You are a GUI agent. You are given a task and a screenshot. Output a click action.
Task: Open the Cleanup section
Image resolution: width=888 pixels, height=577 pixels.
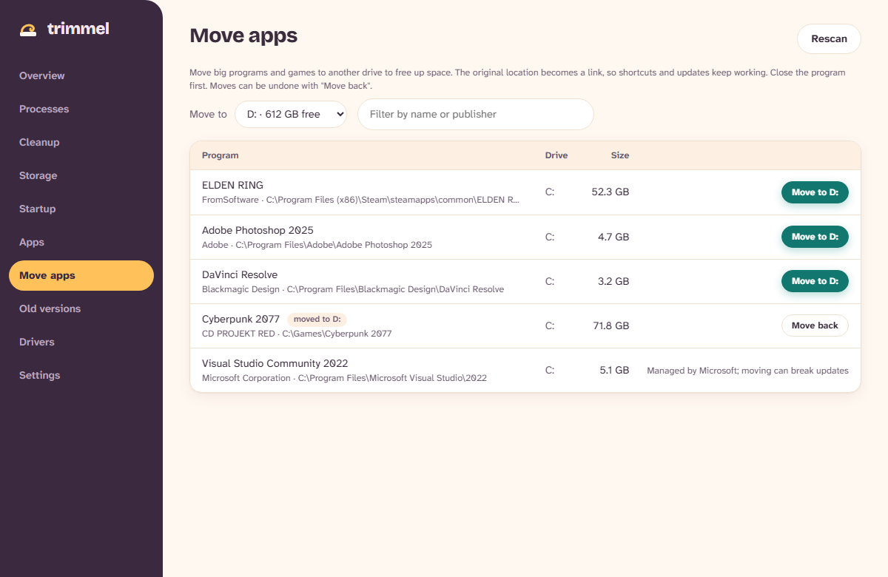point(81,142)
